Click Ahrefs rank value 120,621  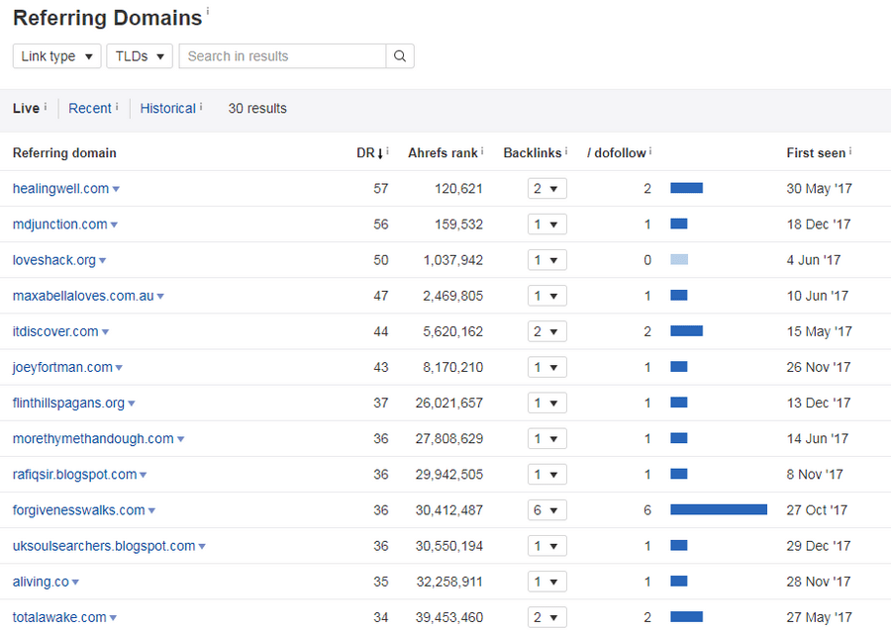coord(458,188)
